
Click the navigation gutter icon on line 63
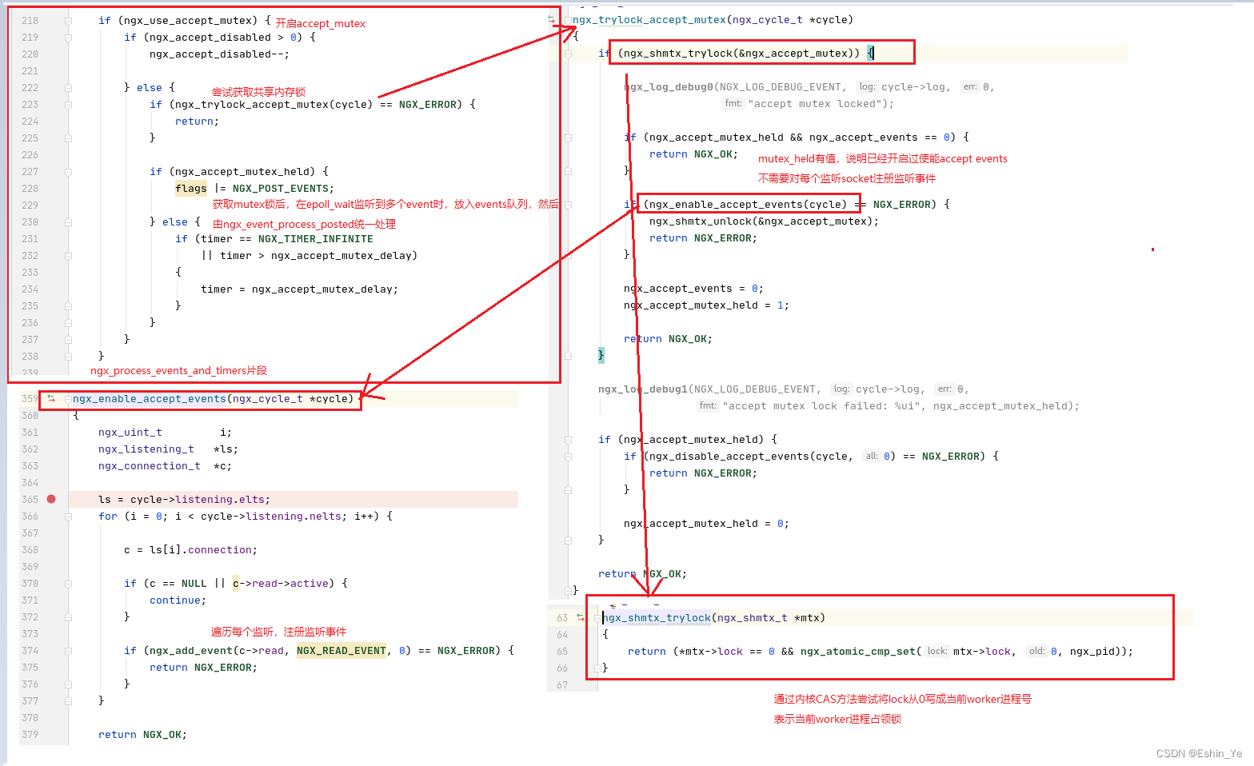[581, 617]
